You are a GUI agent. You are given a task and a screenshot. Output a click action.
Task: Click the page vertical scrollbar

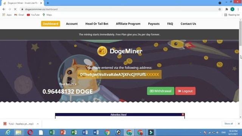(240, 33)
